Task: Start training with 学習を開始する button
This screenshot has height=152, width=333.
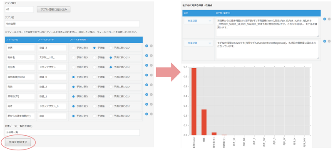Action: (x=18, y=142)
